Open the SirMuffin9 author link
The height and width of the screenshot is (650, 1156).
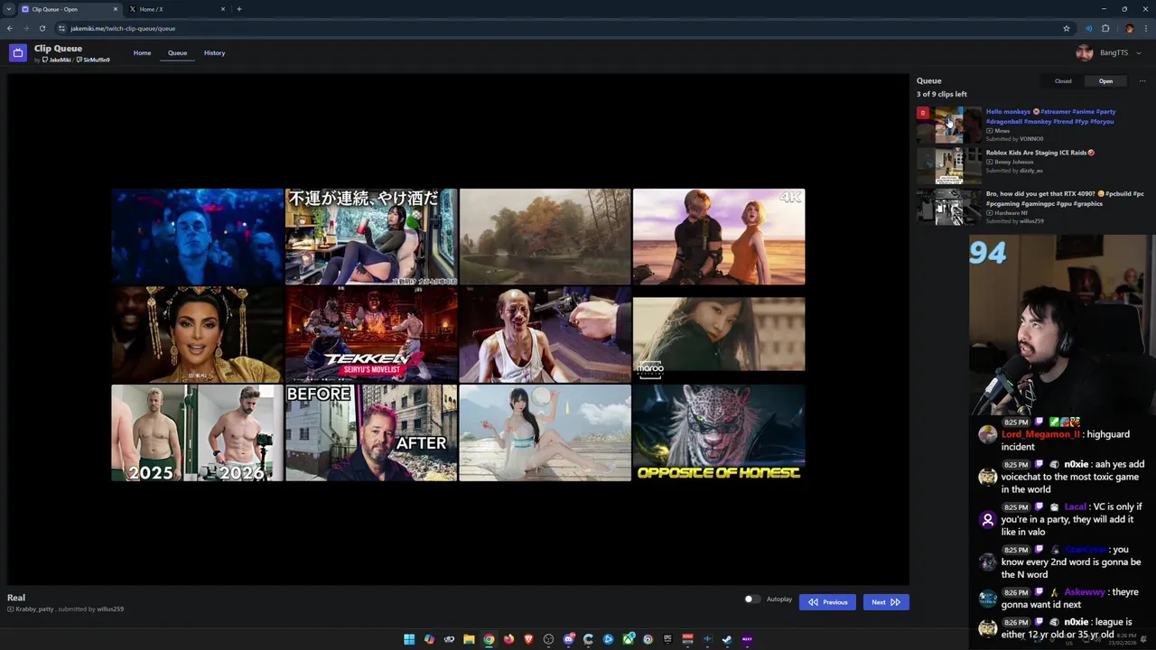point(93,60)
